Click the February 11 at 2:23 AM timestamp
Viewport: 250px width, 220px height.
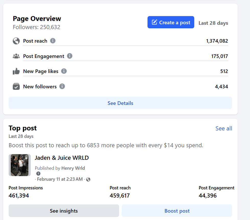[x=60, y=179]
